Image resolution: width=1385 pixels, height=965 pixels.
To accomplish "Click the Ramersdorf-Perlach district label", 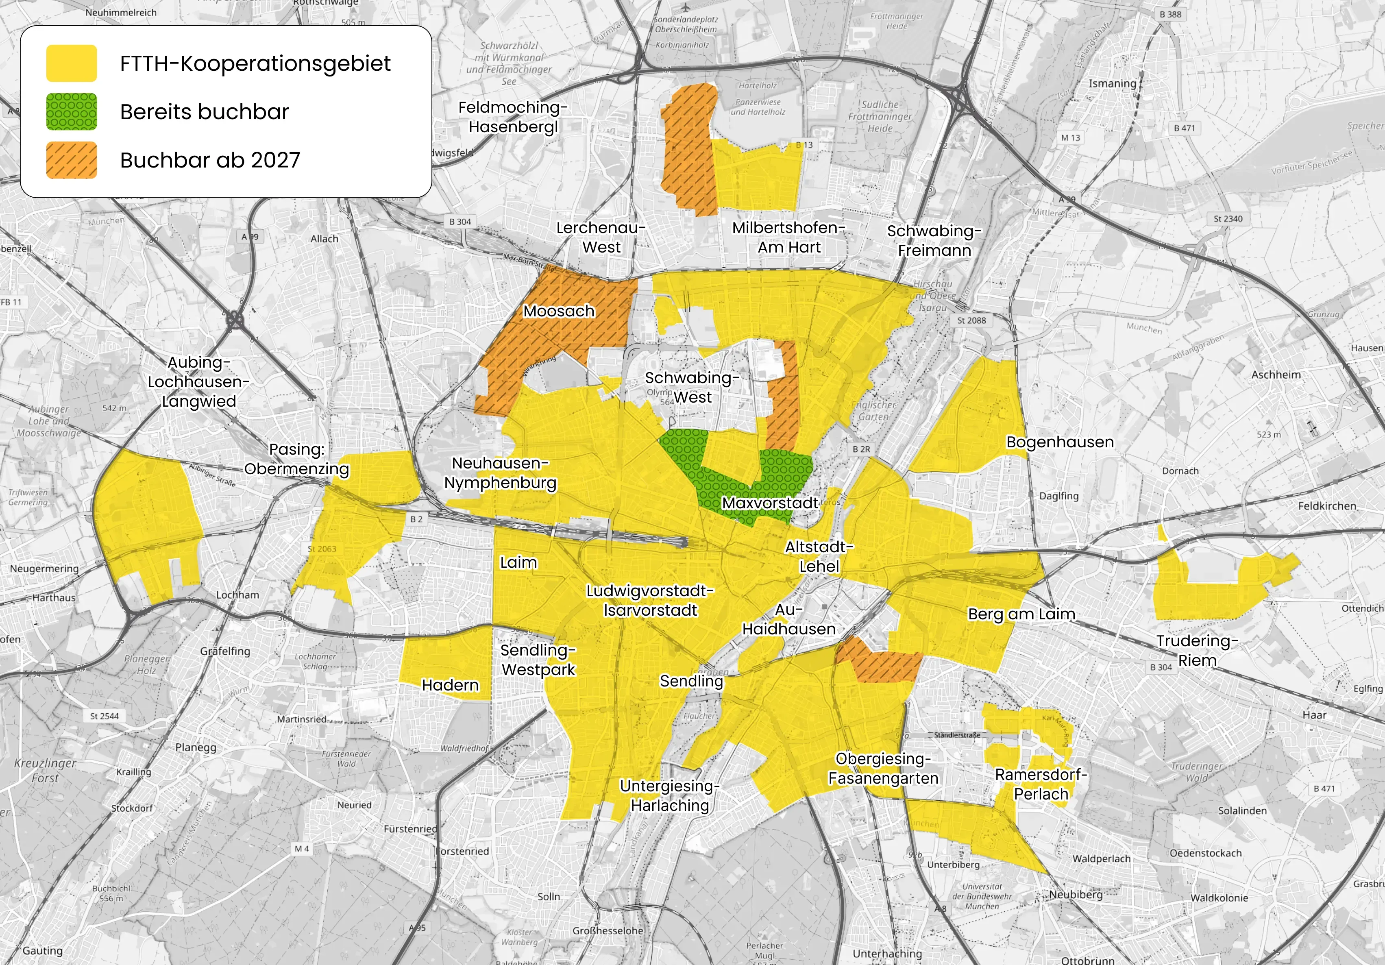I will pyautogui.click(x=1041, y=784).
